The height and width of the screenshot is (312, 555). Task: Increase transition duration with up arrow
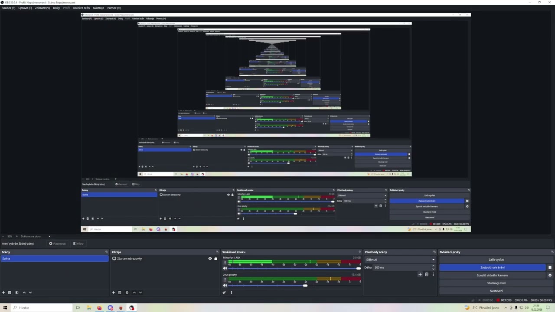[x=433, y=266]
